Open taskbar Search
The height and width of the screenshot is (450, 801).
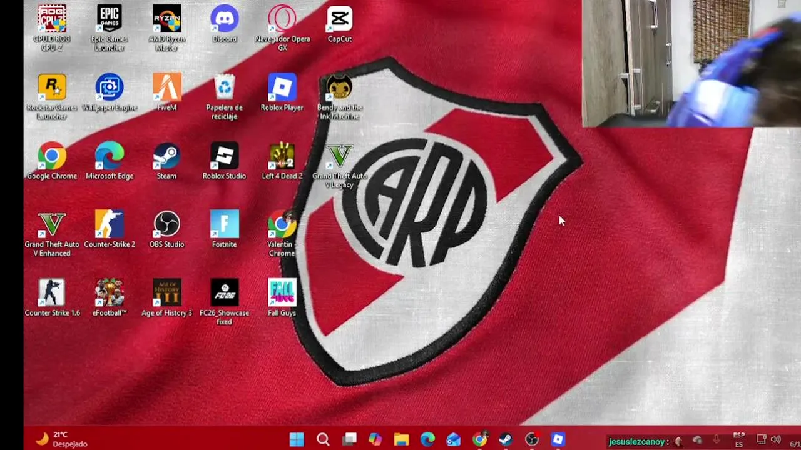323,439
